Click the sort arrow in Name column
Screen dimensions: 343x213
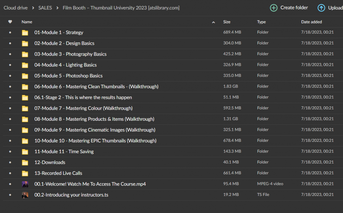(x=213, y=22)
